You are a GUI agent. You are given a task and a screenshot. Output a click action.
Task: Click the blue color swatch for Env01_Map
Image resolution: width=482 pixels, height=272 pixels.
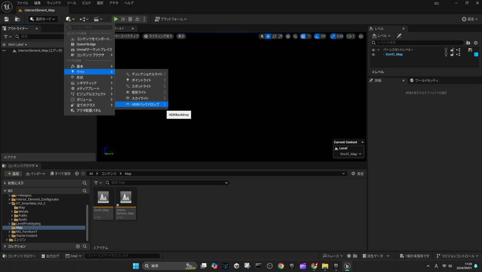(476, 54)
